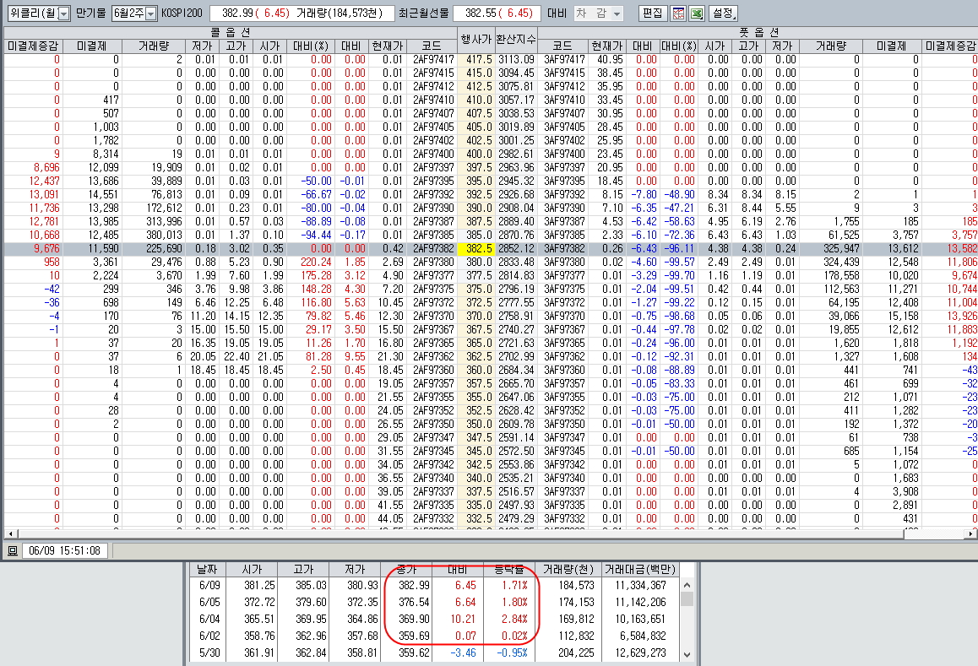Viewport: 978px width, 666px height.
Task: Click the 행사가 column header
Action: pos(476,39)
